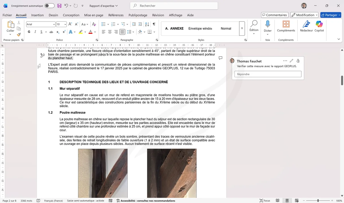Start voice dictation with Dicter
This screenshot has height=203, width=344.
tap(267, 28)
